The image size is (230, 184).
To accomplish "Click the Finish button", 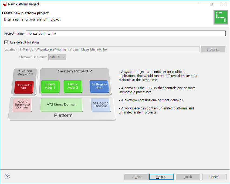I will pos(188,177).
